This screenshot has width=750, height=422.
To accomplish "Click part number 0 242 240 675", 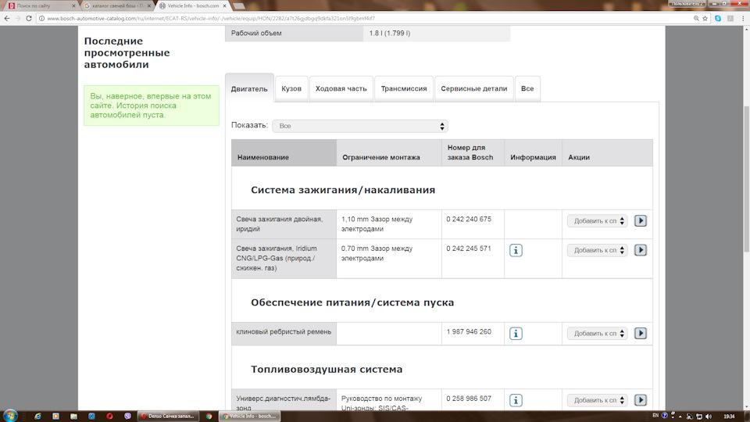I will pyautogui.click(x=469, y=219).
